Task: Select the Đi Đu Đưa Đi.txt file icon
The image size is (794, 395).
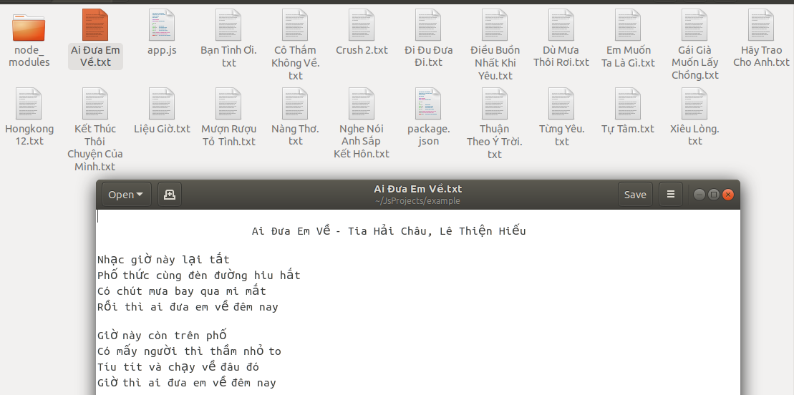Action: click(x=428, y=25)
